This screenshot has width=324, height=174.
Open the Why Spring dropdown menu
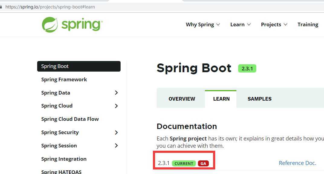pyautogui.click(x=203, y=24)
